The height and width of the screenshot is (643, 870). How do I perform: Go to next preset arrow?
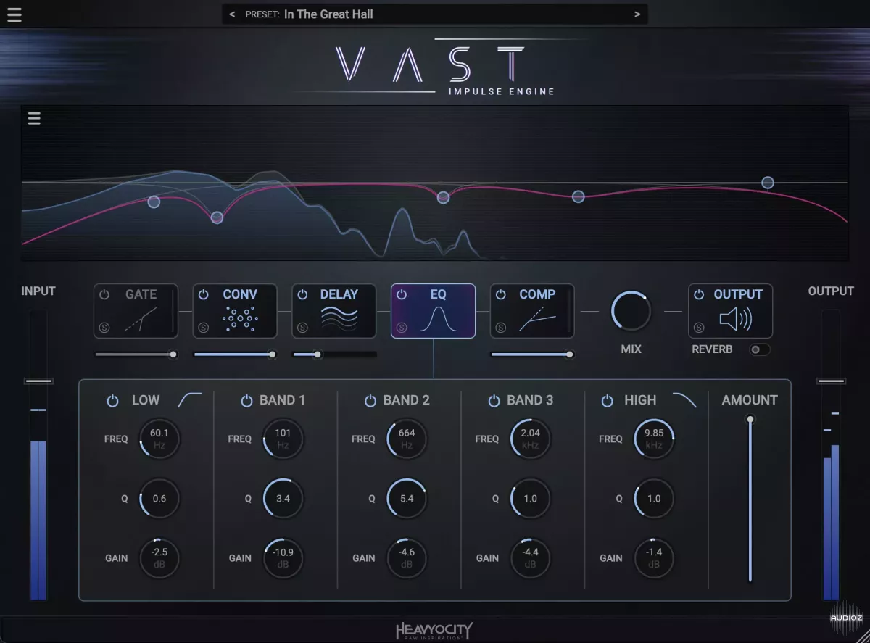pyautogui.click(x=637, y=14)
